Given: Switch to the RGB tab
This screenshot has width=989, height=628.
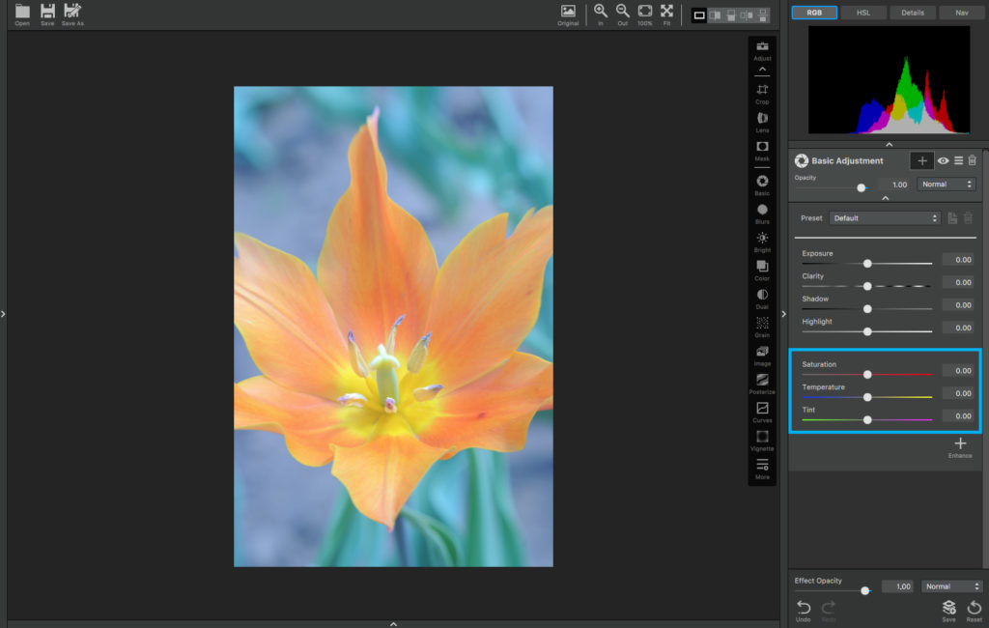Looking at the screenshot, I should 813,13.
